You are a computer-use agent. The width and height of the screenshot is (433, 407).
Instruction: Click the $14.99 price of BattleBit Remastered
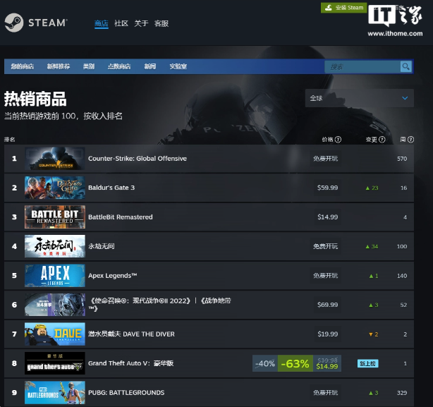pos(327,217)
